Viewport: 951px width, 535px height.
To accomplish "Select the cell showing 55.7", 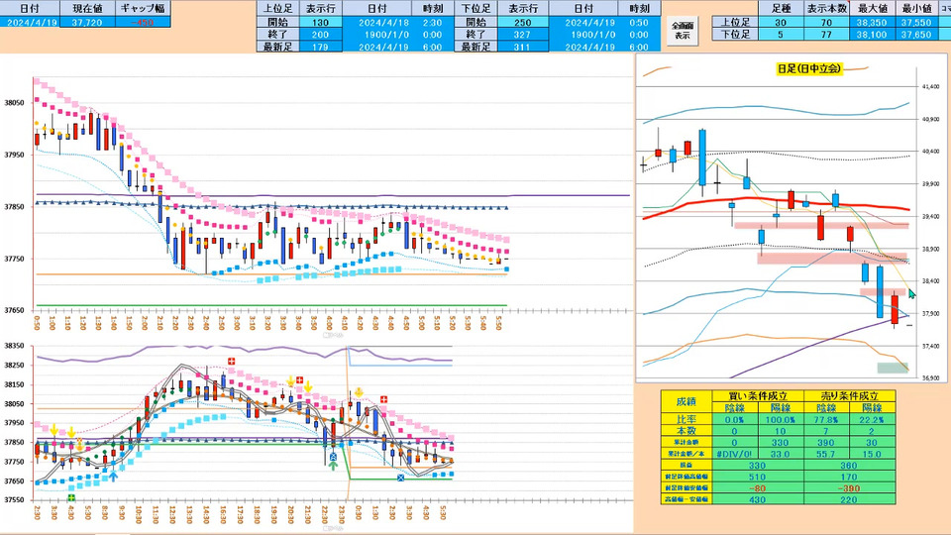I will (826, 454).
